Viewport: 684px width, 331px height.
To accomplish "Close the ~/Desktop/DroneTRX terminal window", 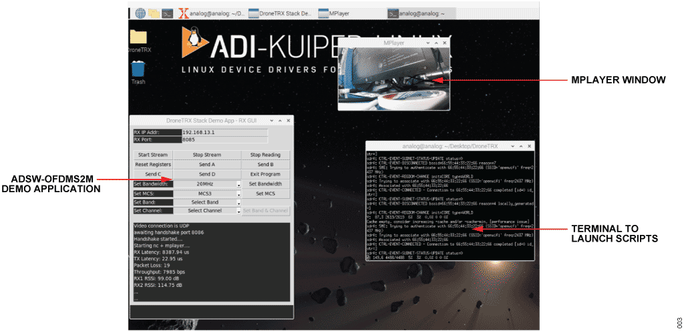I will click(529, 146).
